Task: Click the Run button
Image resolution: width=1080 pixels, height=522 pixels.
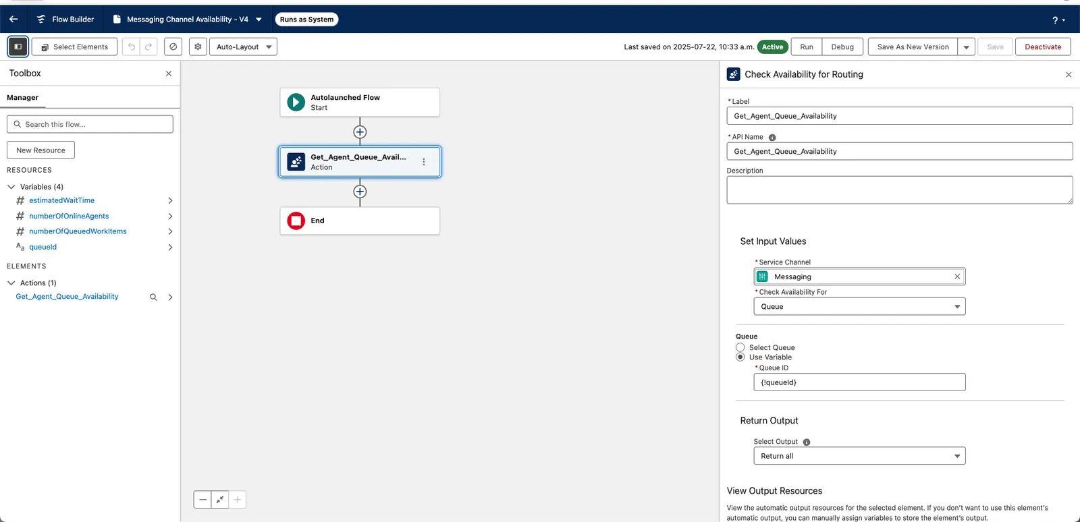Action: [807, 47]
